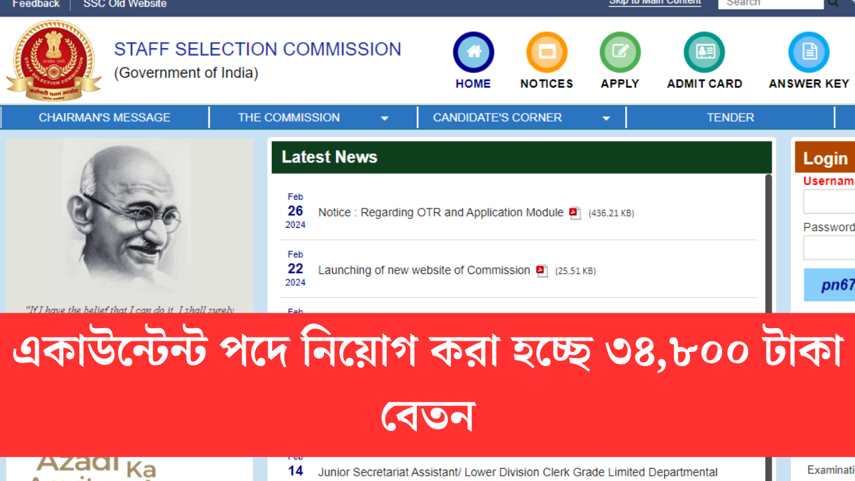The height and width of the screenshot is (481, 855).
Task: Open the Home icon
Action: 474,52
